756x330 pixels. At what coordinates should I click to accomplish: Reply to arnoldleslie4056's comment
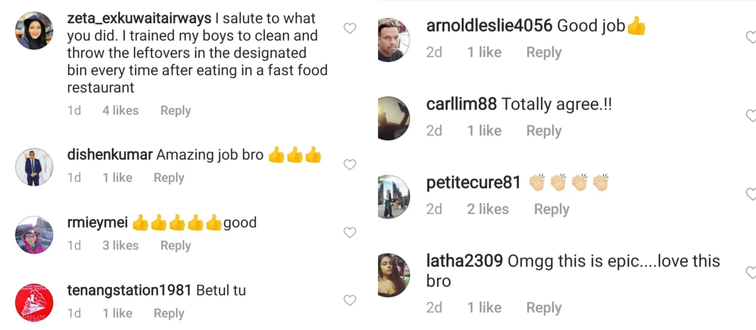click(x=544, y=52)
